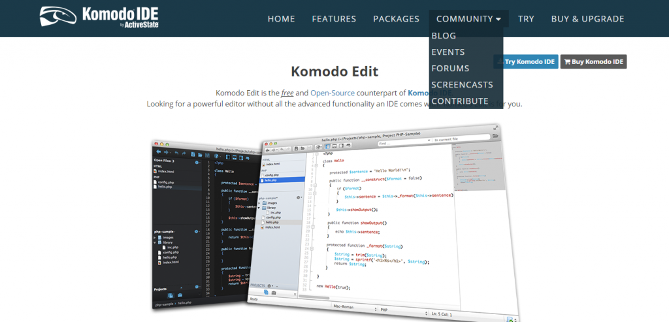This screenshot has height=322, width=669.
Task: Click the fullscreen arrows icon in light window
Action: (x=496, y=127)
